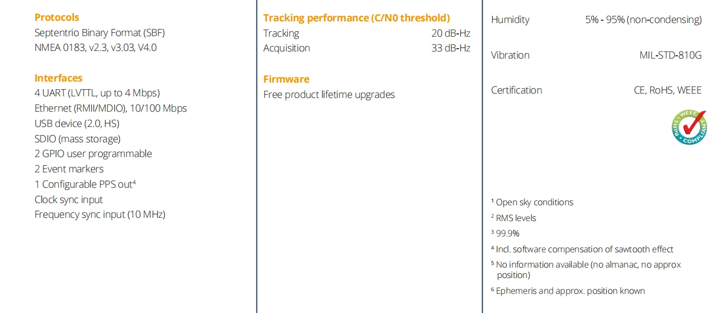721x313 pixels.
Task: Click the 33 dB-Hz acquisition value
Action: click(x=451, y=48)
